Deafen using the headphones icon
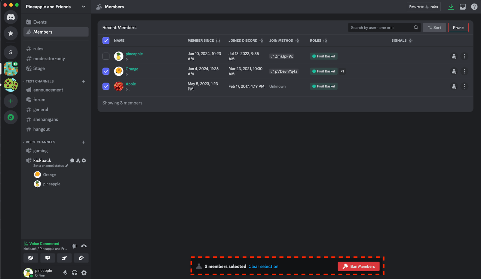 (75, 273)
